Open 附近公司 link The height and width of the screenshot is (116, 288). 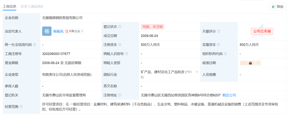click(229, 95)
